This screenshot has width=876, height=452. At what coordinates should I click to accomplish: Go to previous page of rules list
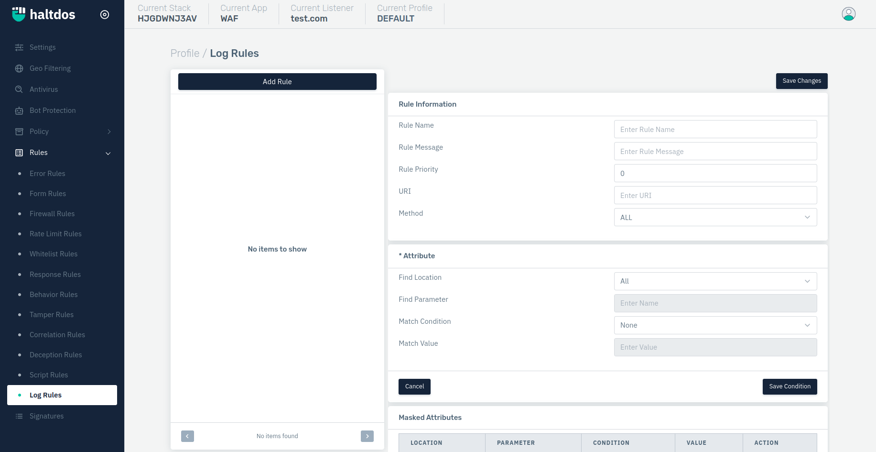coord(187,436)
